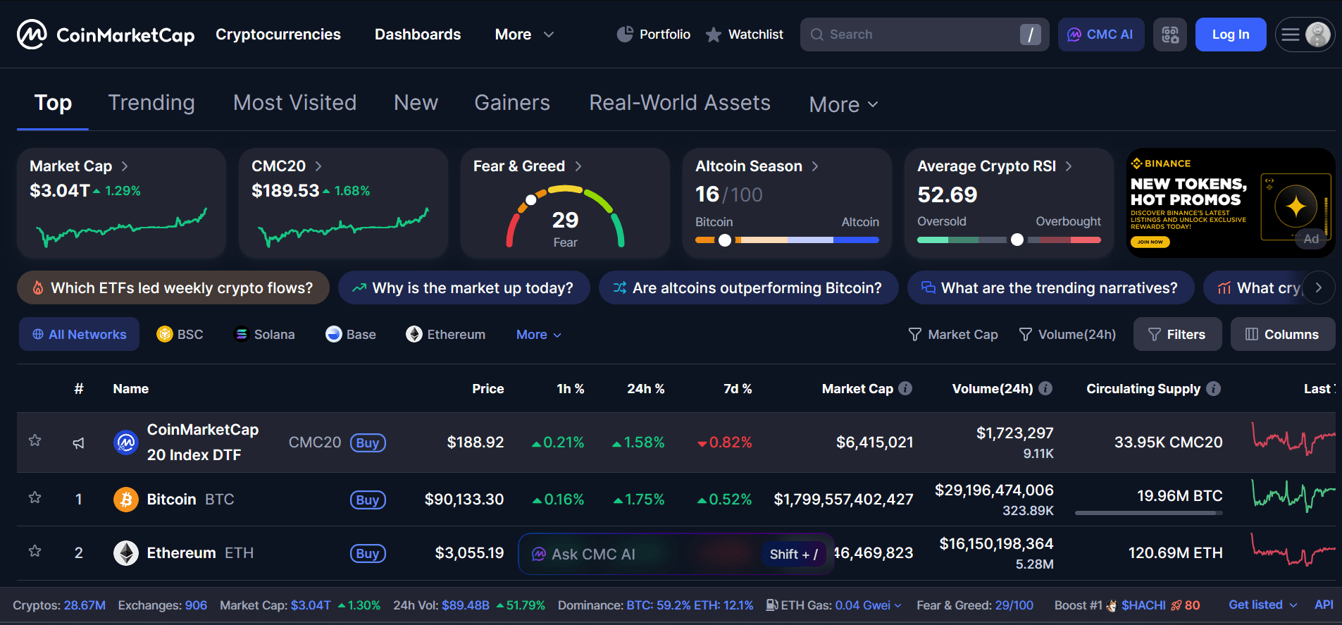
Task: Open the API link in footer
Action: tap(1324, 605)
